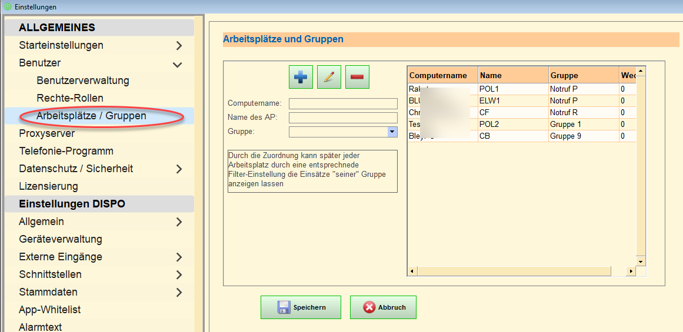Open the Gruppe dropdown list
The image size is (683, 332).
coord(392,132)
